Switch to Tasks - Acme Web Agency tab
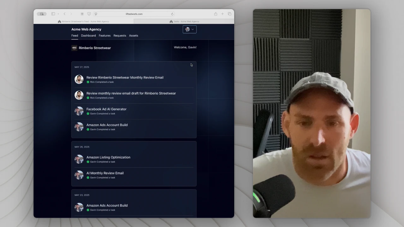Viewport: 404px width, 227px height. pos(184,21)
